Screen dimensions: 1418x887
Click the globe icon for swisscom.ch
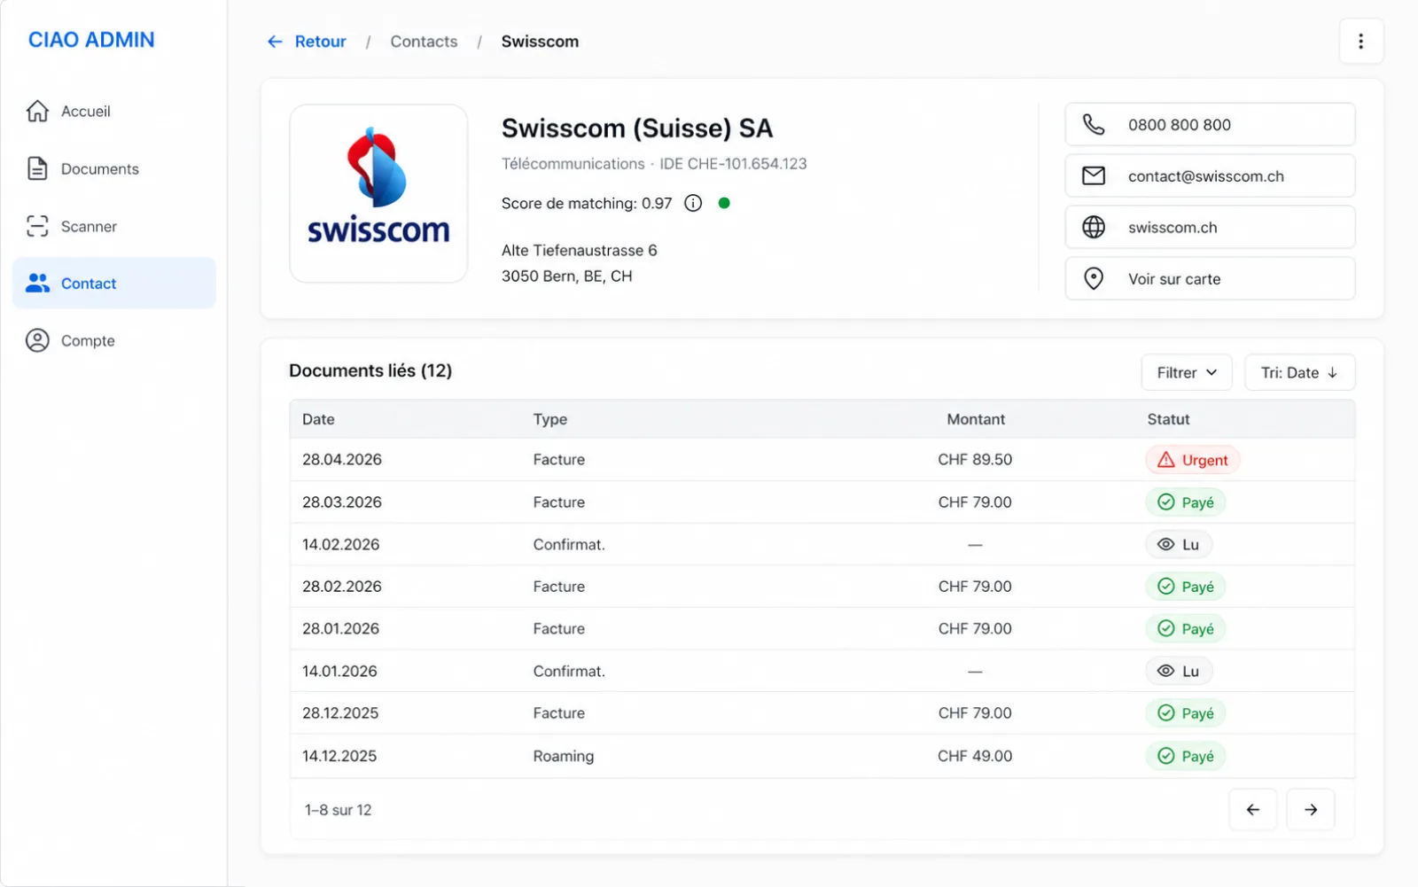(x=1094, y=228)
